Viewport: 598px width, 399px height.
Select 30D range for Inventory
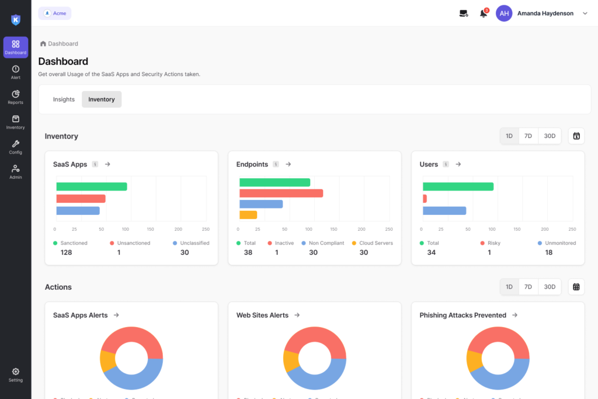point(550,136)
